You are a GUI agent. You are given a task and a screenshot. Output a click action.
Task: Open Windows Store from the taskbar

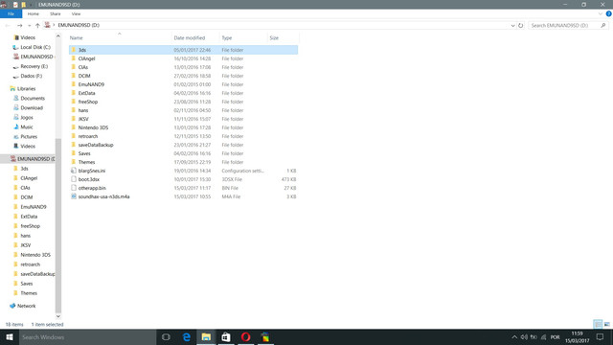(x=226, y=336)
